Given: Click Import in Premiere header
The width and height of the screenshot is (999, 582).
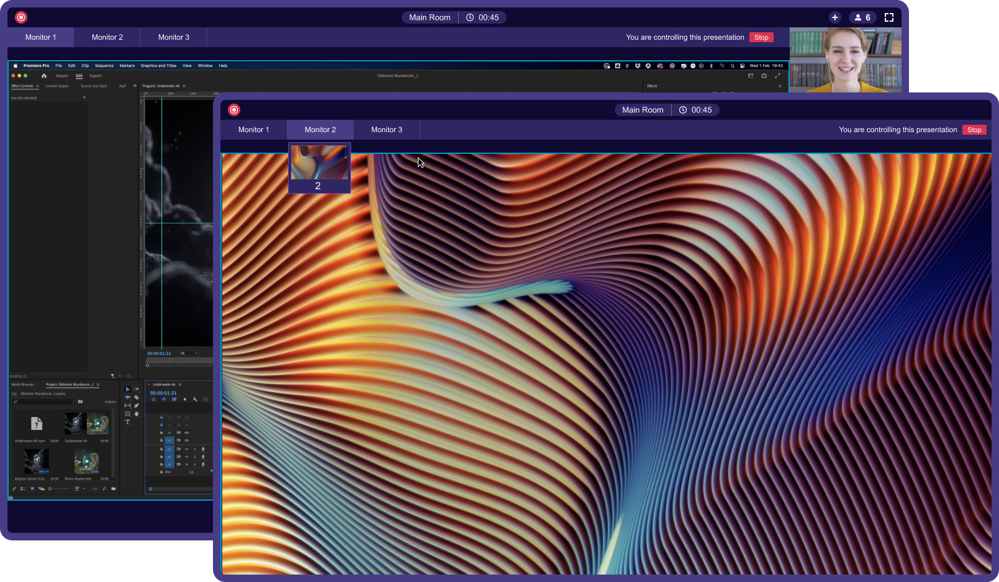Looking at the screenshot, I should click(x=62, y=76).
